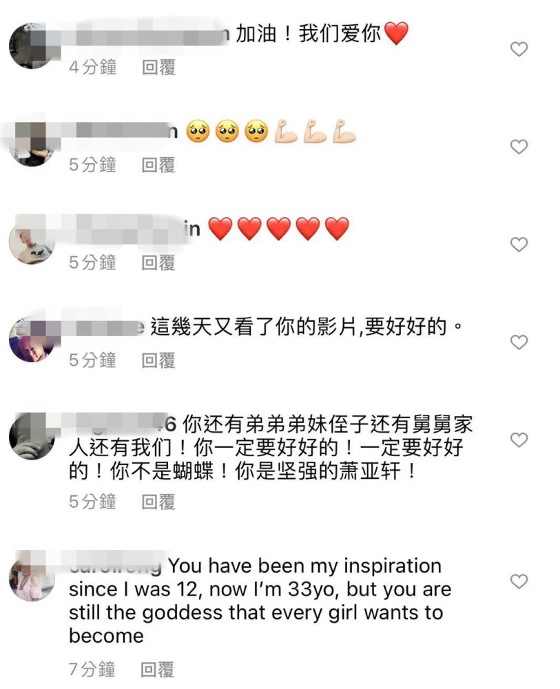Viewport: 560px width, 689px height.
Task: Like the '加油！我们爱你' comment
Action: point(519,49)
